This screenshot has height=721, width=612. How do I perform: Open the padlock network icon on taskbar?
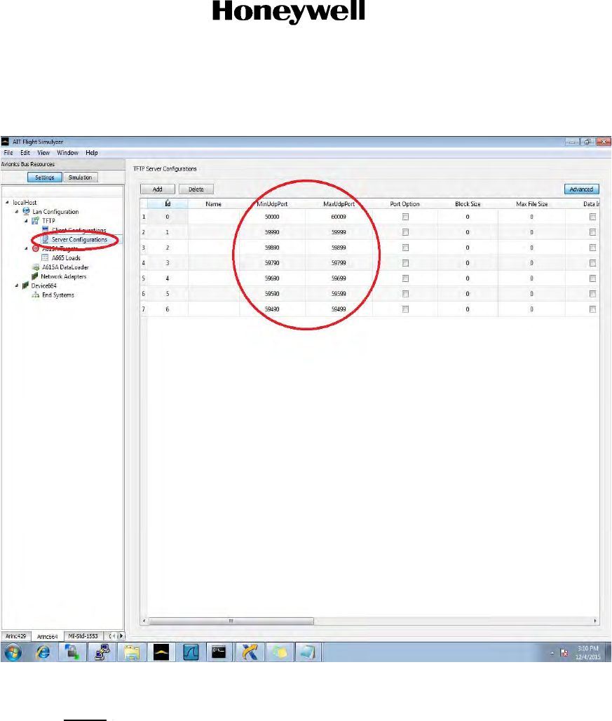click(72, 652)
